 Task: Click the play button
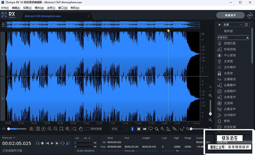tap(52, 143)
